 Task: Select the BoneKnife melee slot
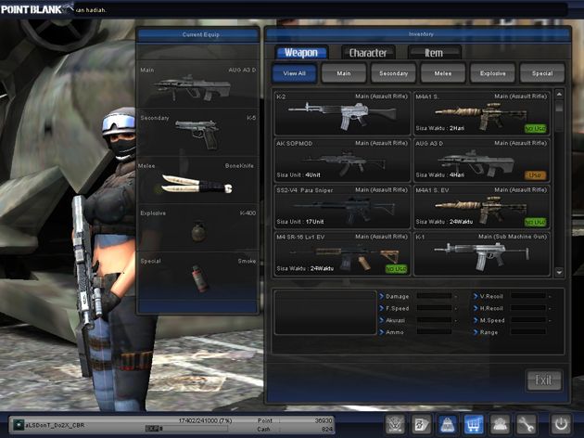[x=197, y=180]
